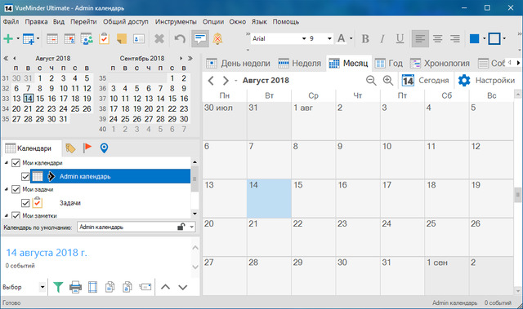Click the reminder bell icon in toolbar
The width and height of the screenshot is (523, 309).
[x=217, y=38]
